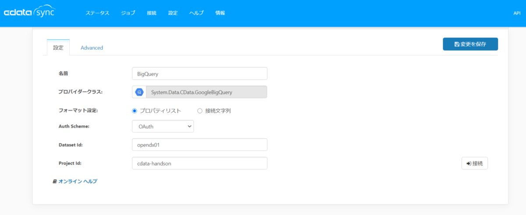Image resolution: width=526 pixels, height=215 pixels.
Task: Select the 設定 tab in the panel
Action: tap(58, 48)
